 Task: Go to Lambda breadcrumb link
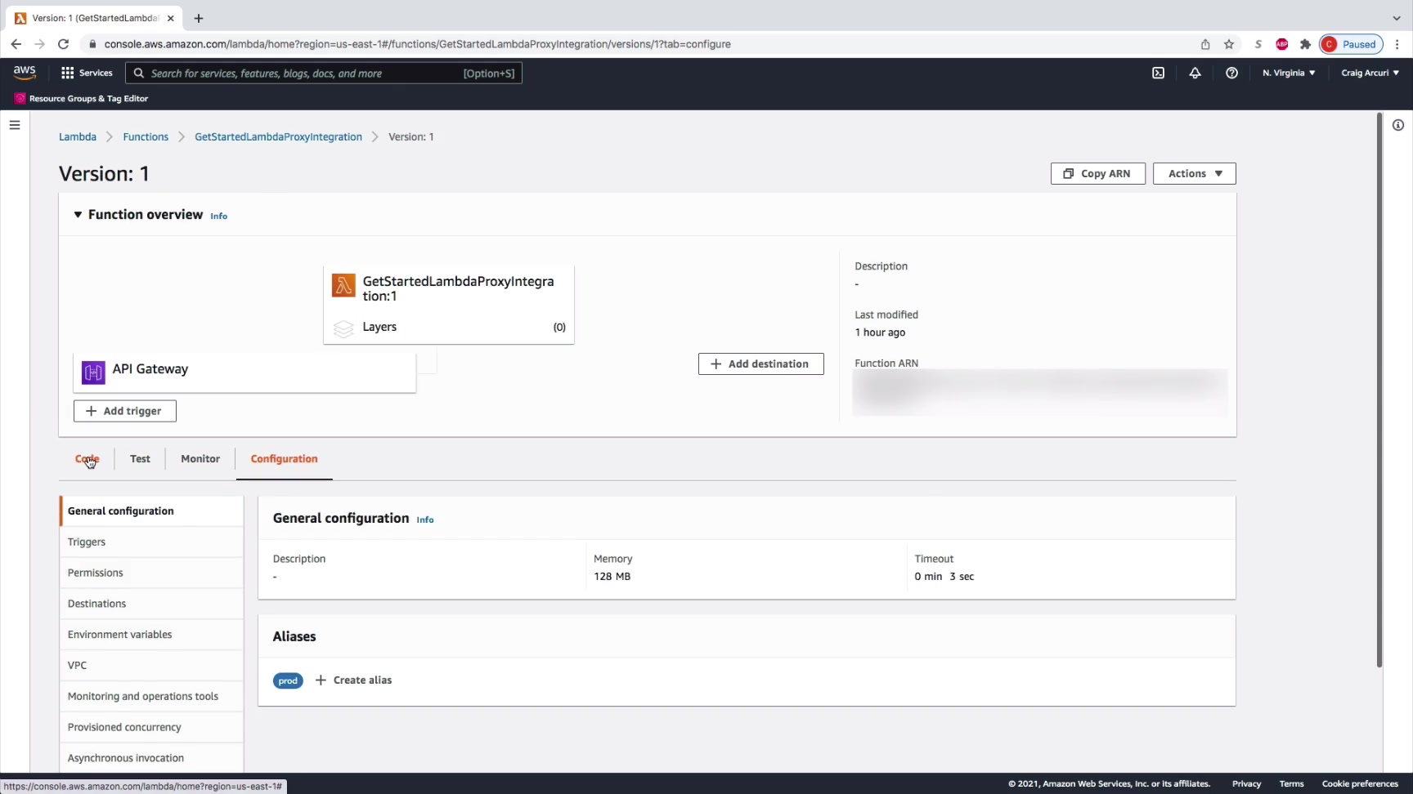[78, 136]
